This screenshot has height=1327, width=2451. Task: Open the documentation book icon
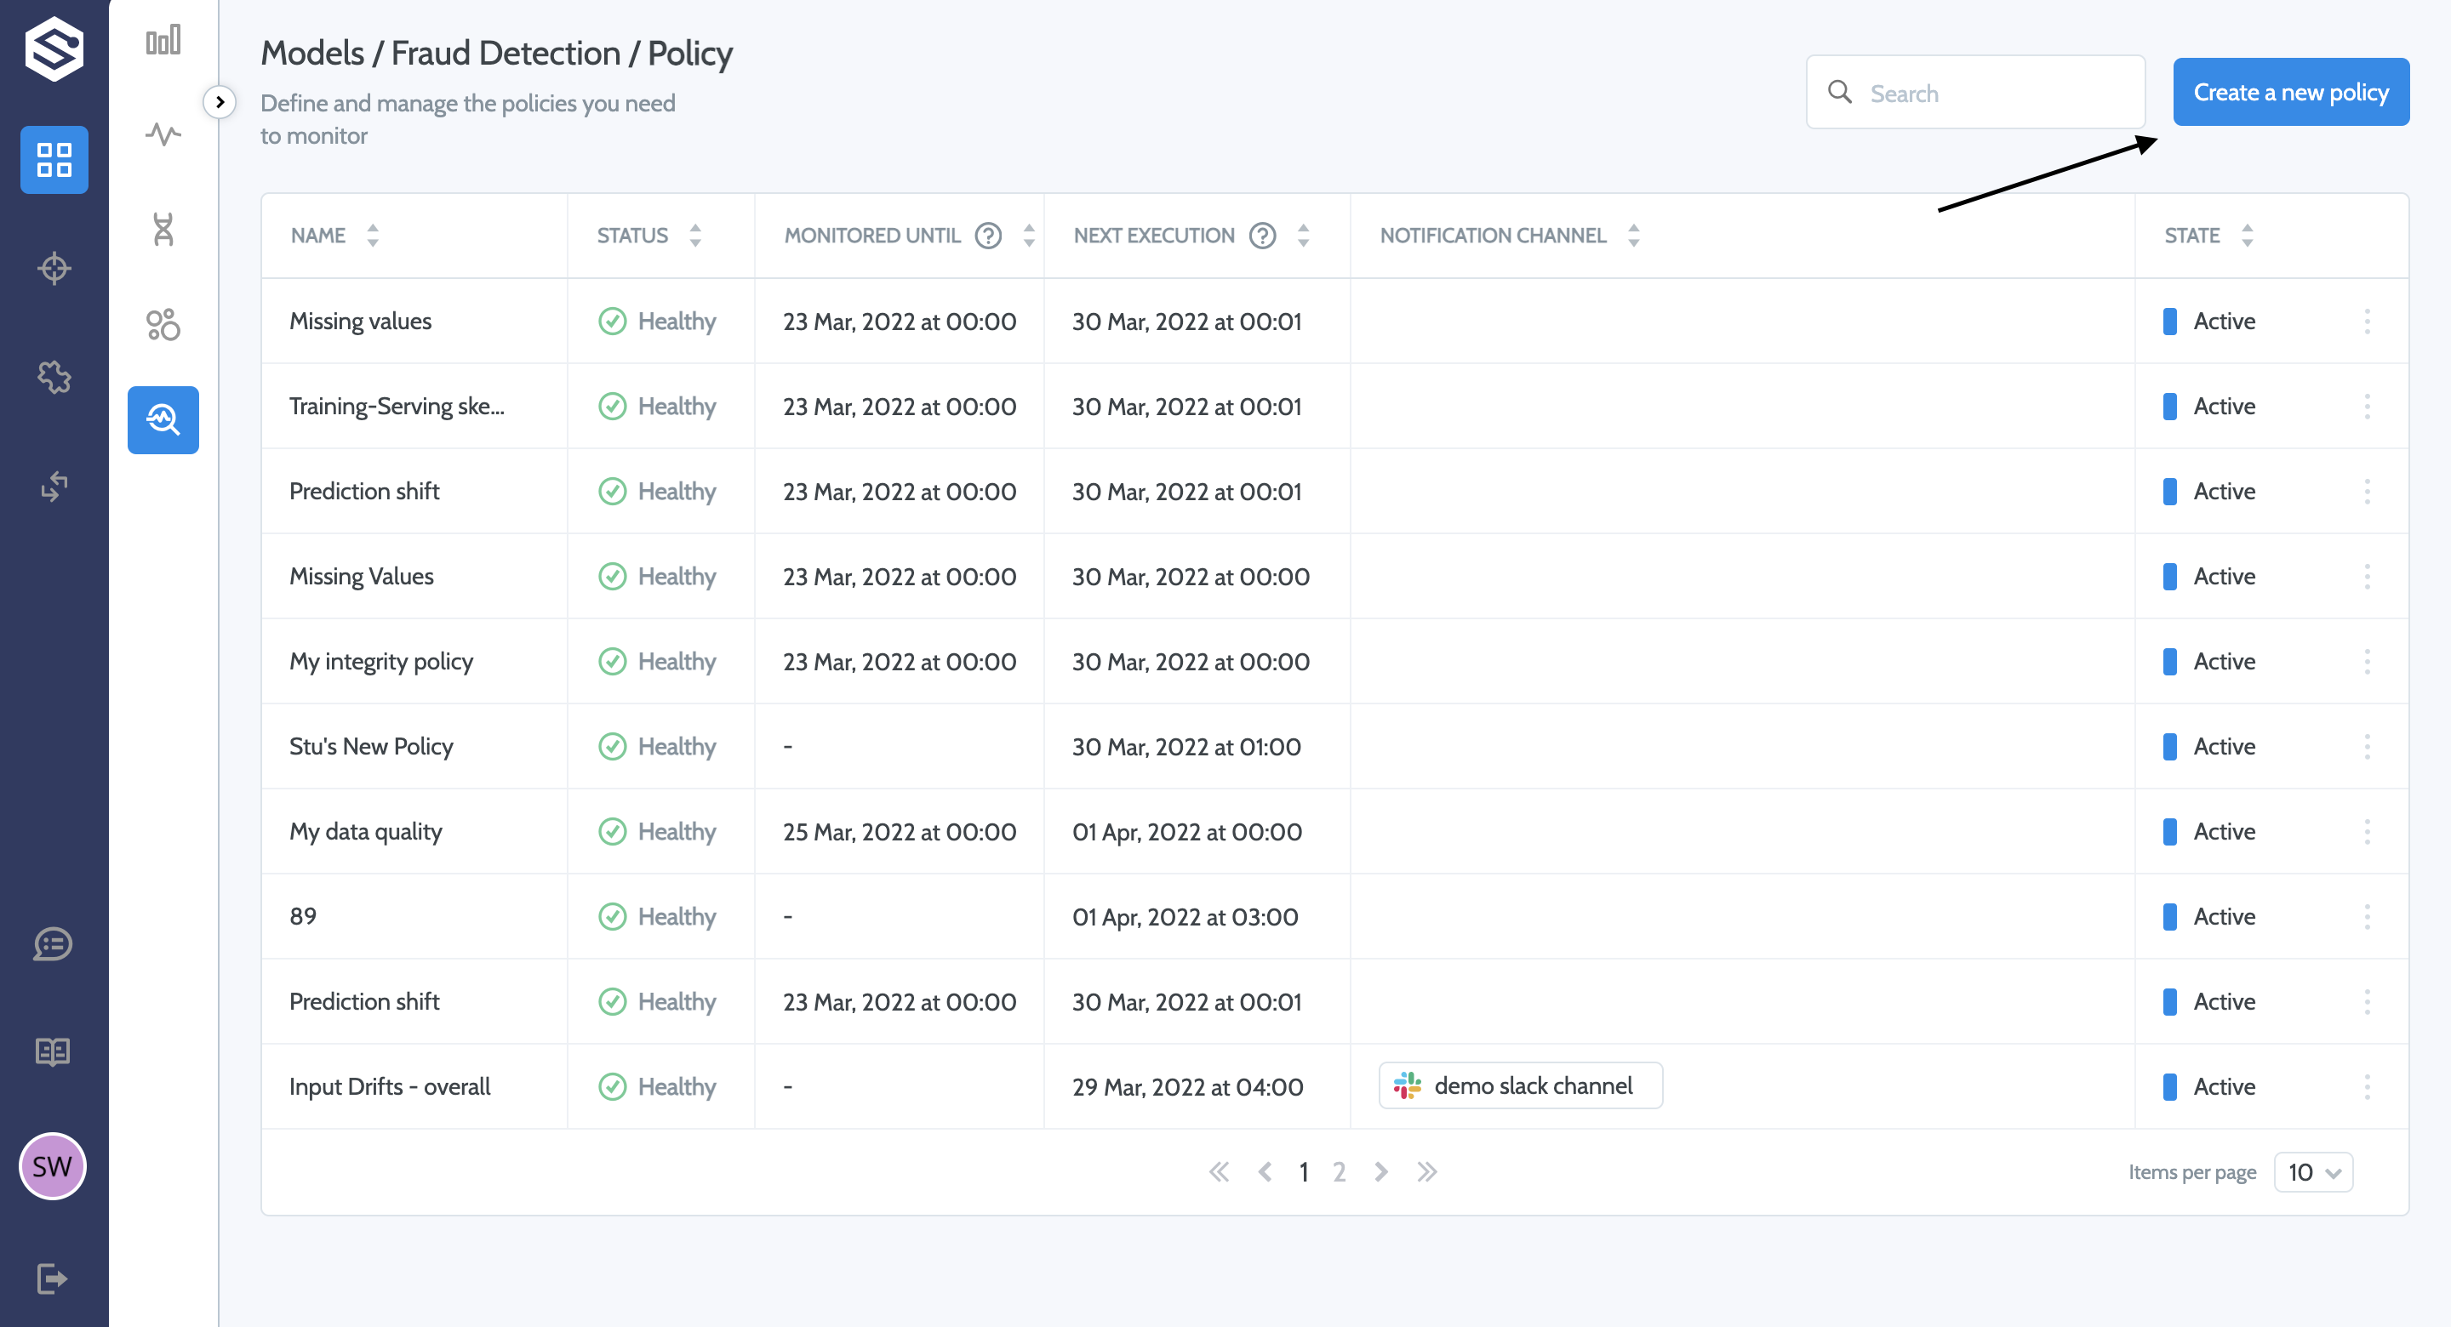click(54, 1051)
